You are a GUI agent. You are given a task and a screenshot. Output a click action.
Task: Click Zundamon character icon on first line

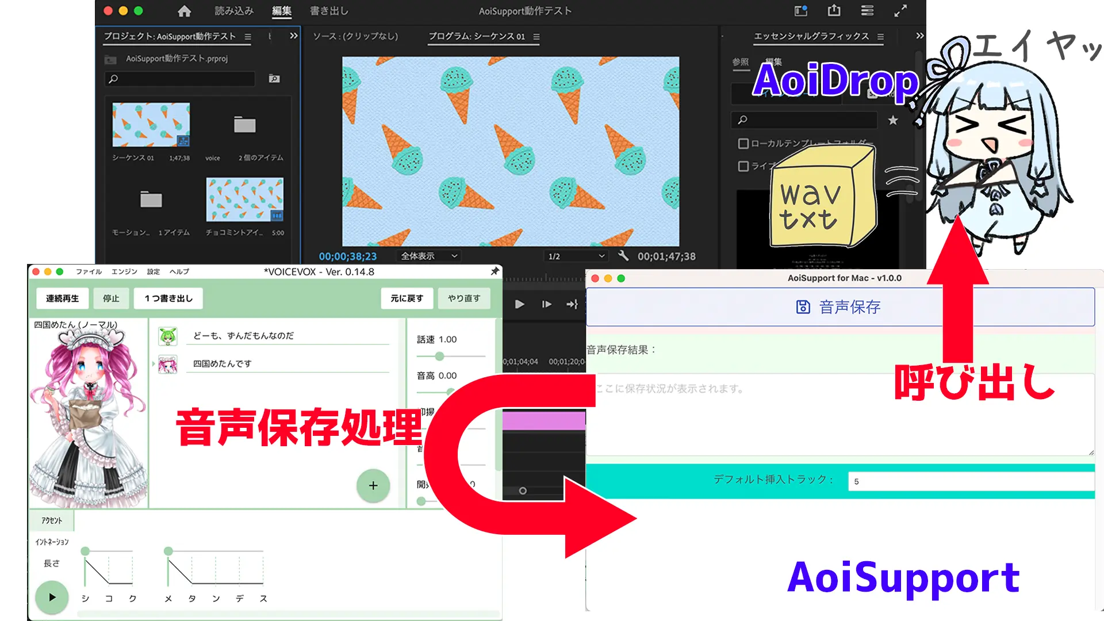coord(168,336)
